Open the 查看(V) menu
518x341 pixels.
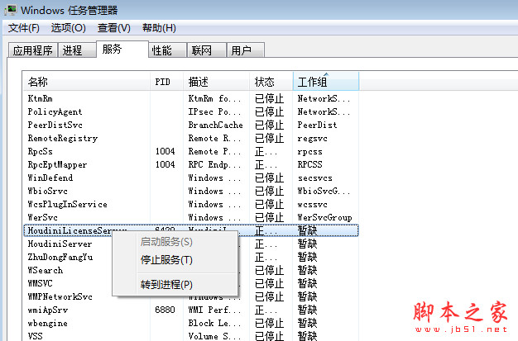pos(114,28)
